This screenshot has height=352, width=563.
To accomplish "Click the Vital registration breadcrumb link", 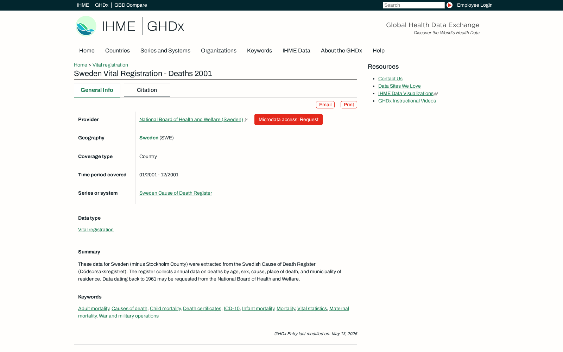I will point(110,65).
